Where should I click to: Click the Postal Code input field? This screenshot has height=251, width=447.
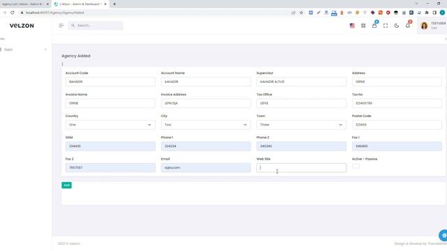click(397, 125)
